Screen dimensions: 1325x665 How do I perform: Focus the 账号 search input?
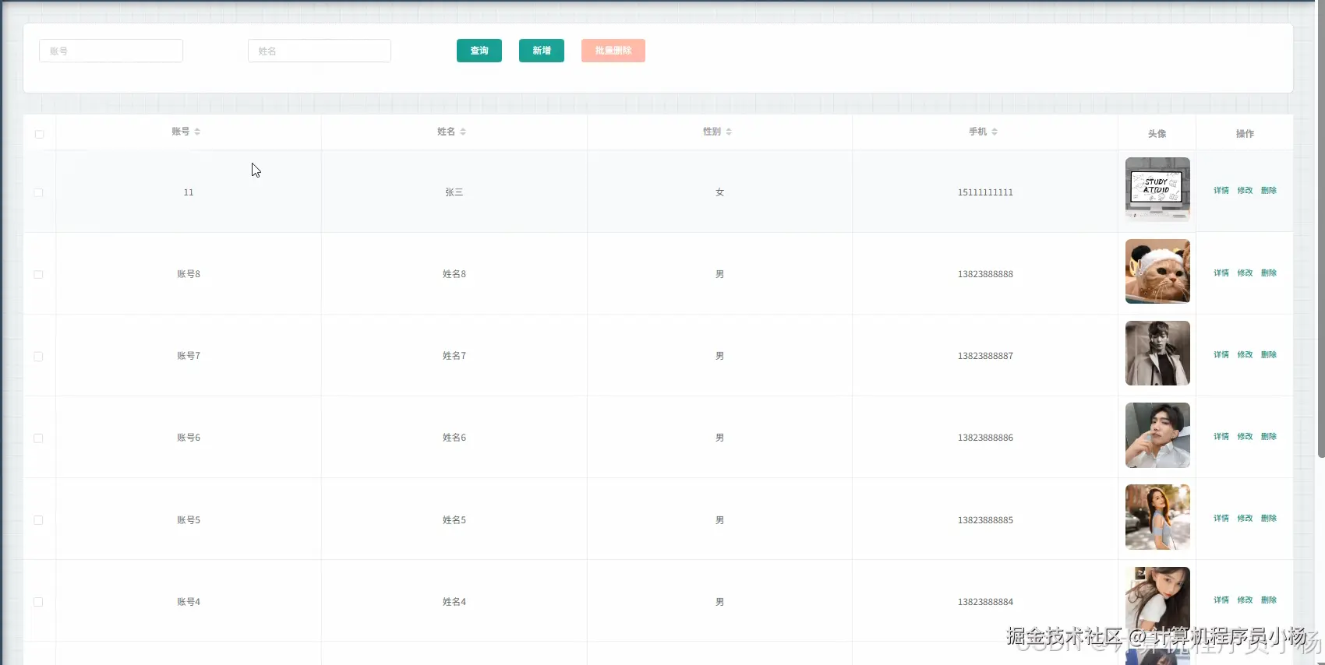coord(111,51)
